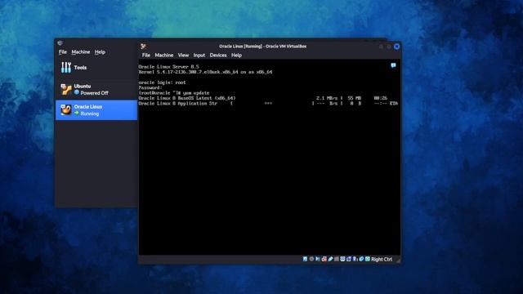The image size is (523, 294).
Task: Open Help menu in VirtualBox Manager window
Action: tap(100, 52)
